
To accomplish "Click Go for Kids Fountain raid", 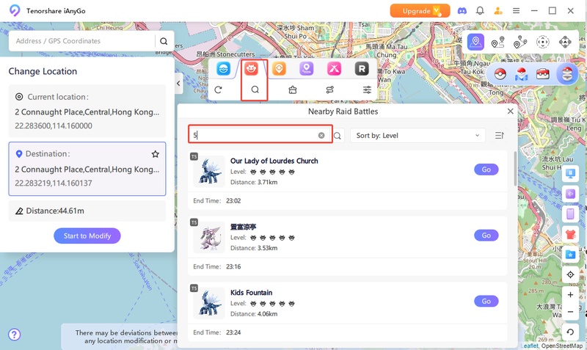I will pyautogui.click(x=486, y=302).
